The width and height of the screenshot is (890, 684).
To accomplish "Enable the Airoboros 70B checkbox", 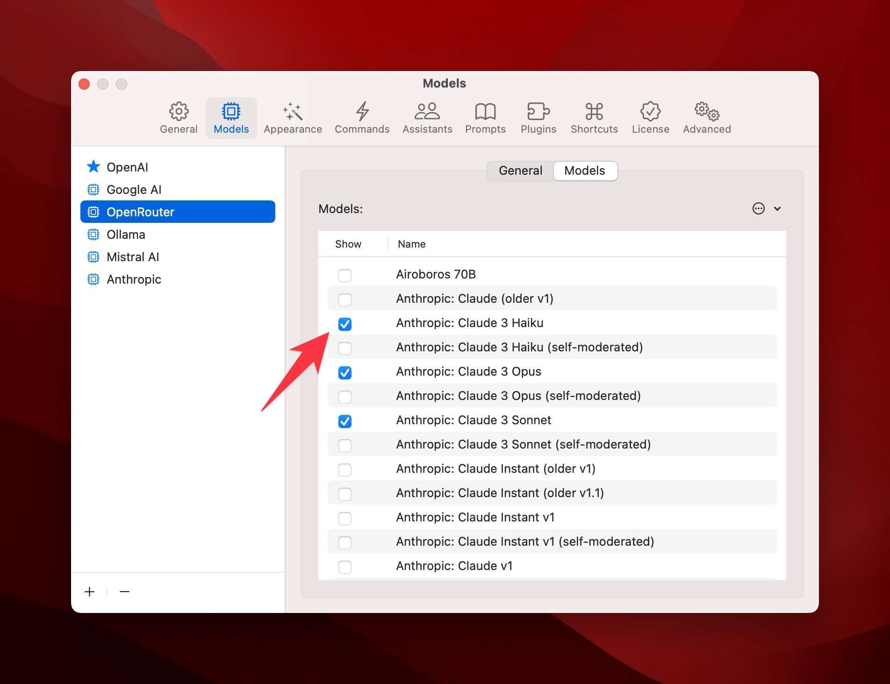I will point(345,275).
